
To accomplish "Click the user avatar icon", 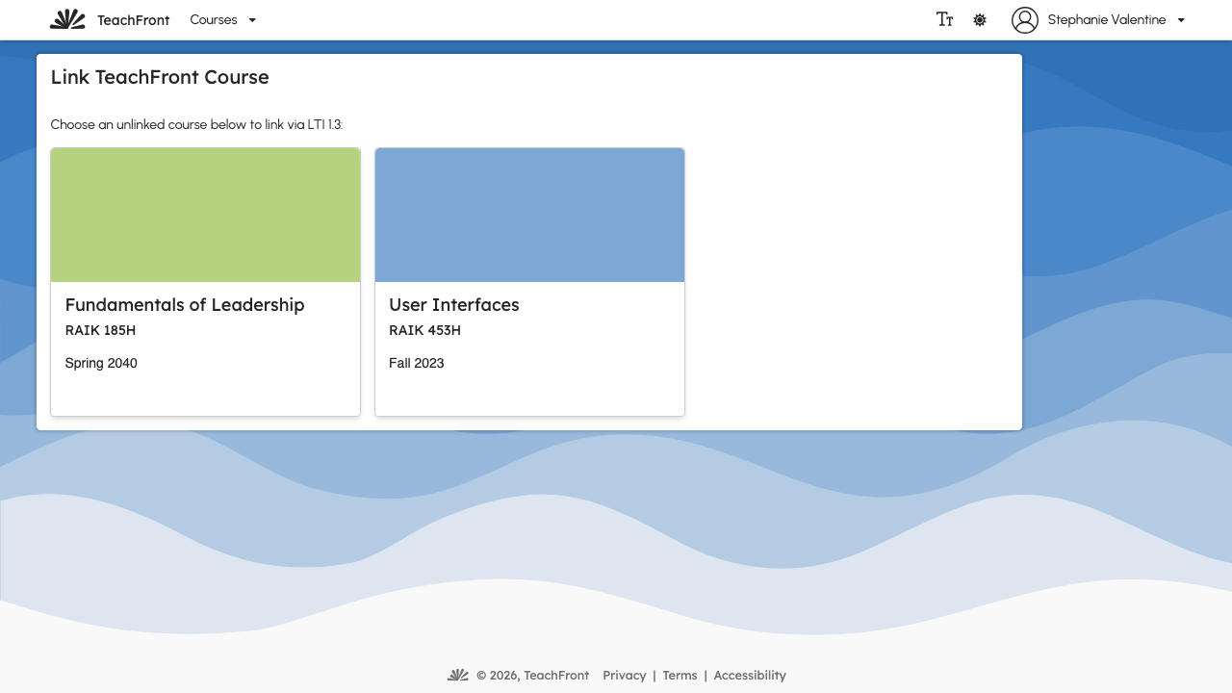I will point(1025,19).
